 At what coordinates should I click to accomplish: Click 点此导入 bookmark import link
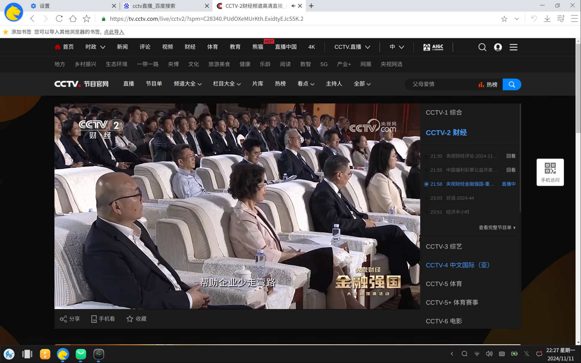(114, 32)
